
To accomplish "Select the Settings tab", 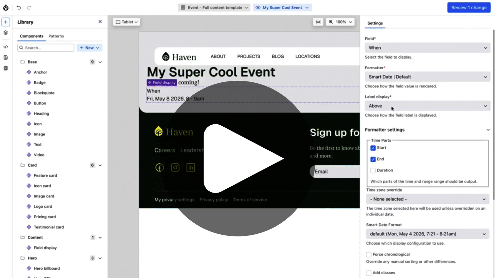I will pyautogui.click(x=375, y=23).
